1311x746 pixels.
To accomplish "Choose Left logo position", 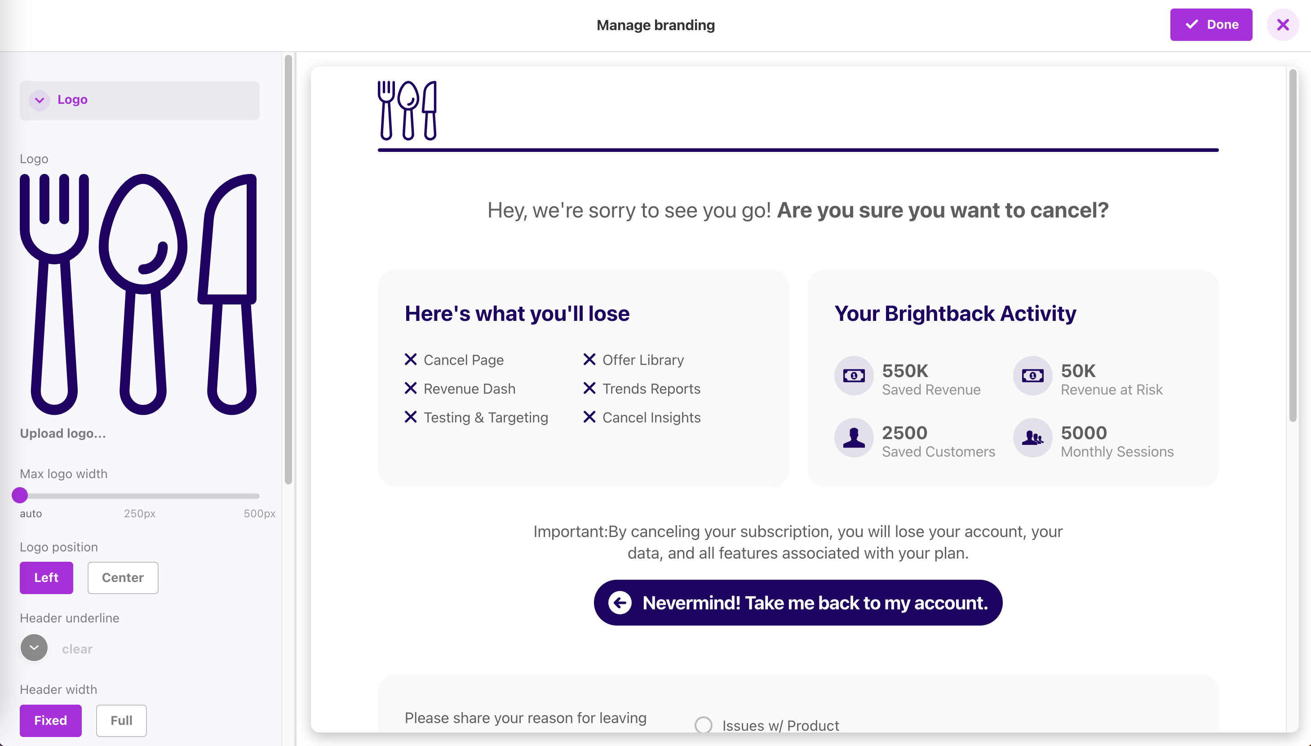I will [x=47, y=577].
